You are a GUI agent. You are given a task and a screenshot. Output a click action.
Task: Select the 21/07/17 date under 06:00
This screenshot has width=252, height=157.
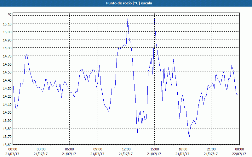(x=69, y=154)
